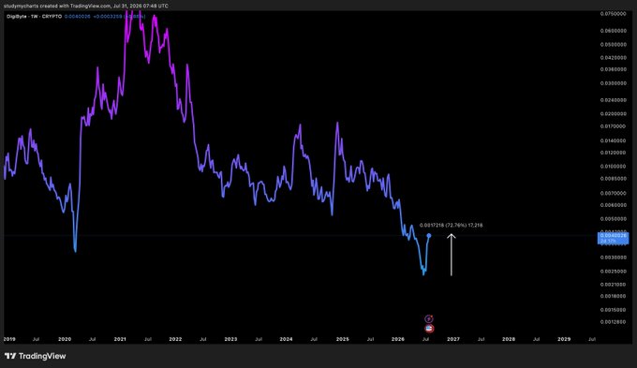This screenshot has height=368, width=637.
Task: Click price axis label 0.0360000
Action: [x=613, y=69]
